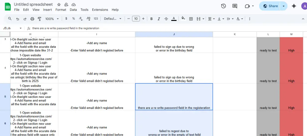307x136 pixels.
Task: Select row 5 header
Action: coord(5,97)
